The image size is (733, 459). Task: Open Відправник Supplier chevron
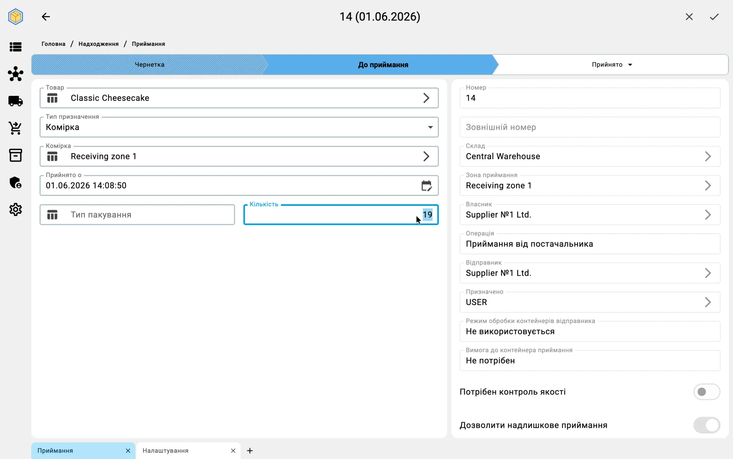point(708,273)
